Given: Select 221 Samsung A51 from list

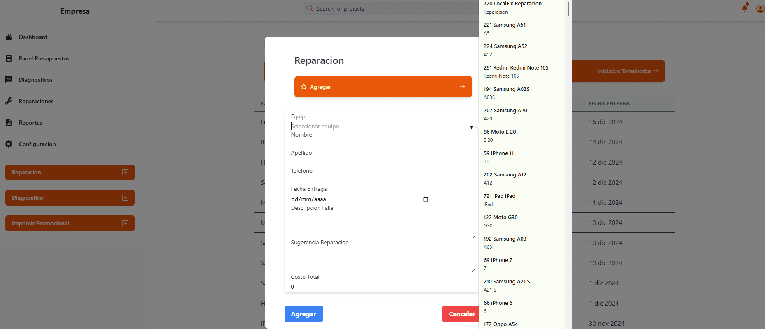Looking at the screenshot, I should (505, 29).
